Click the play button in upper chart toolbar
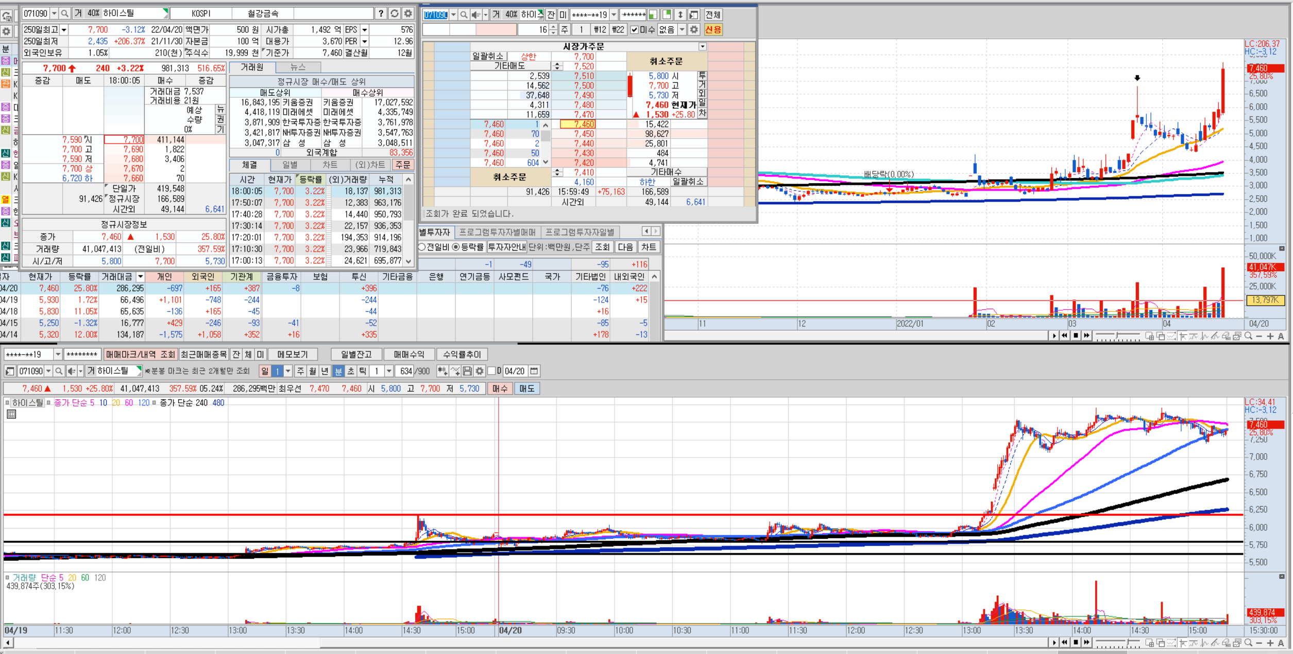Image resolution: width=1293 pixels, height=654 pixels. click(x=1054, y=336)
